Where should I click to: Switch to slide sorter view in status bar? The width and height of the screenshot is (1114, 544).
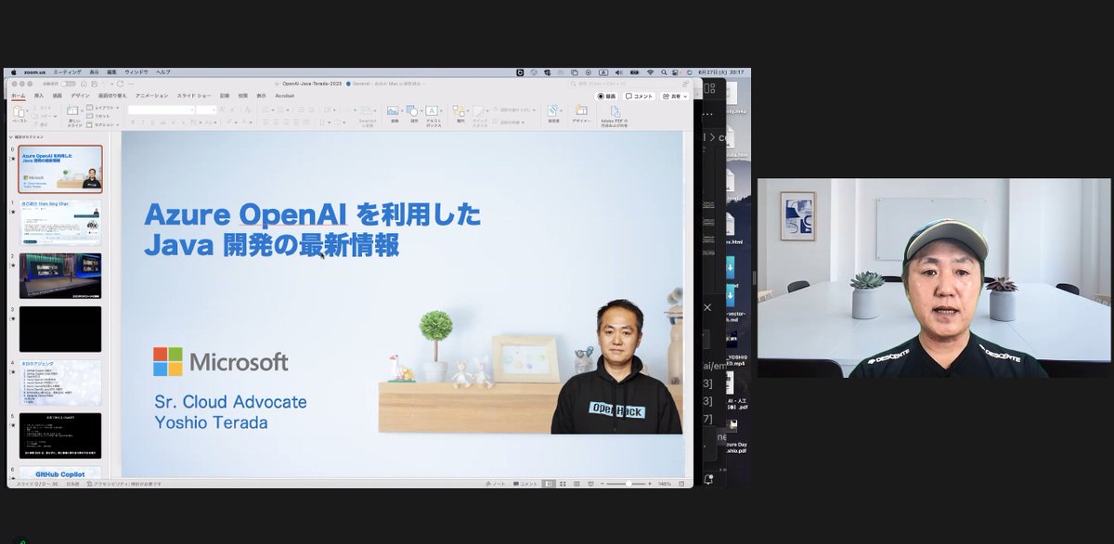563,483
